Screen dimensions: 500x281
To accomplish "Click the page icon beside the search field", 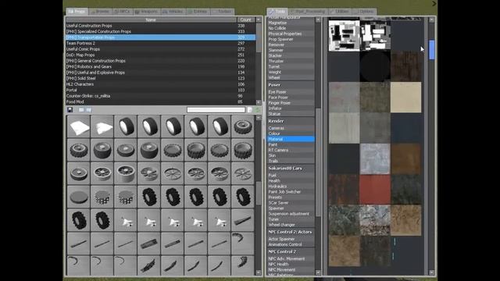I will (250, 110).
